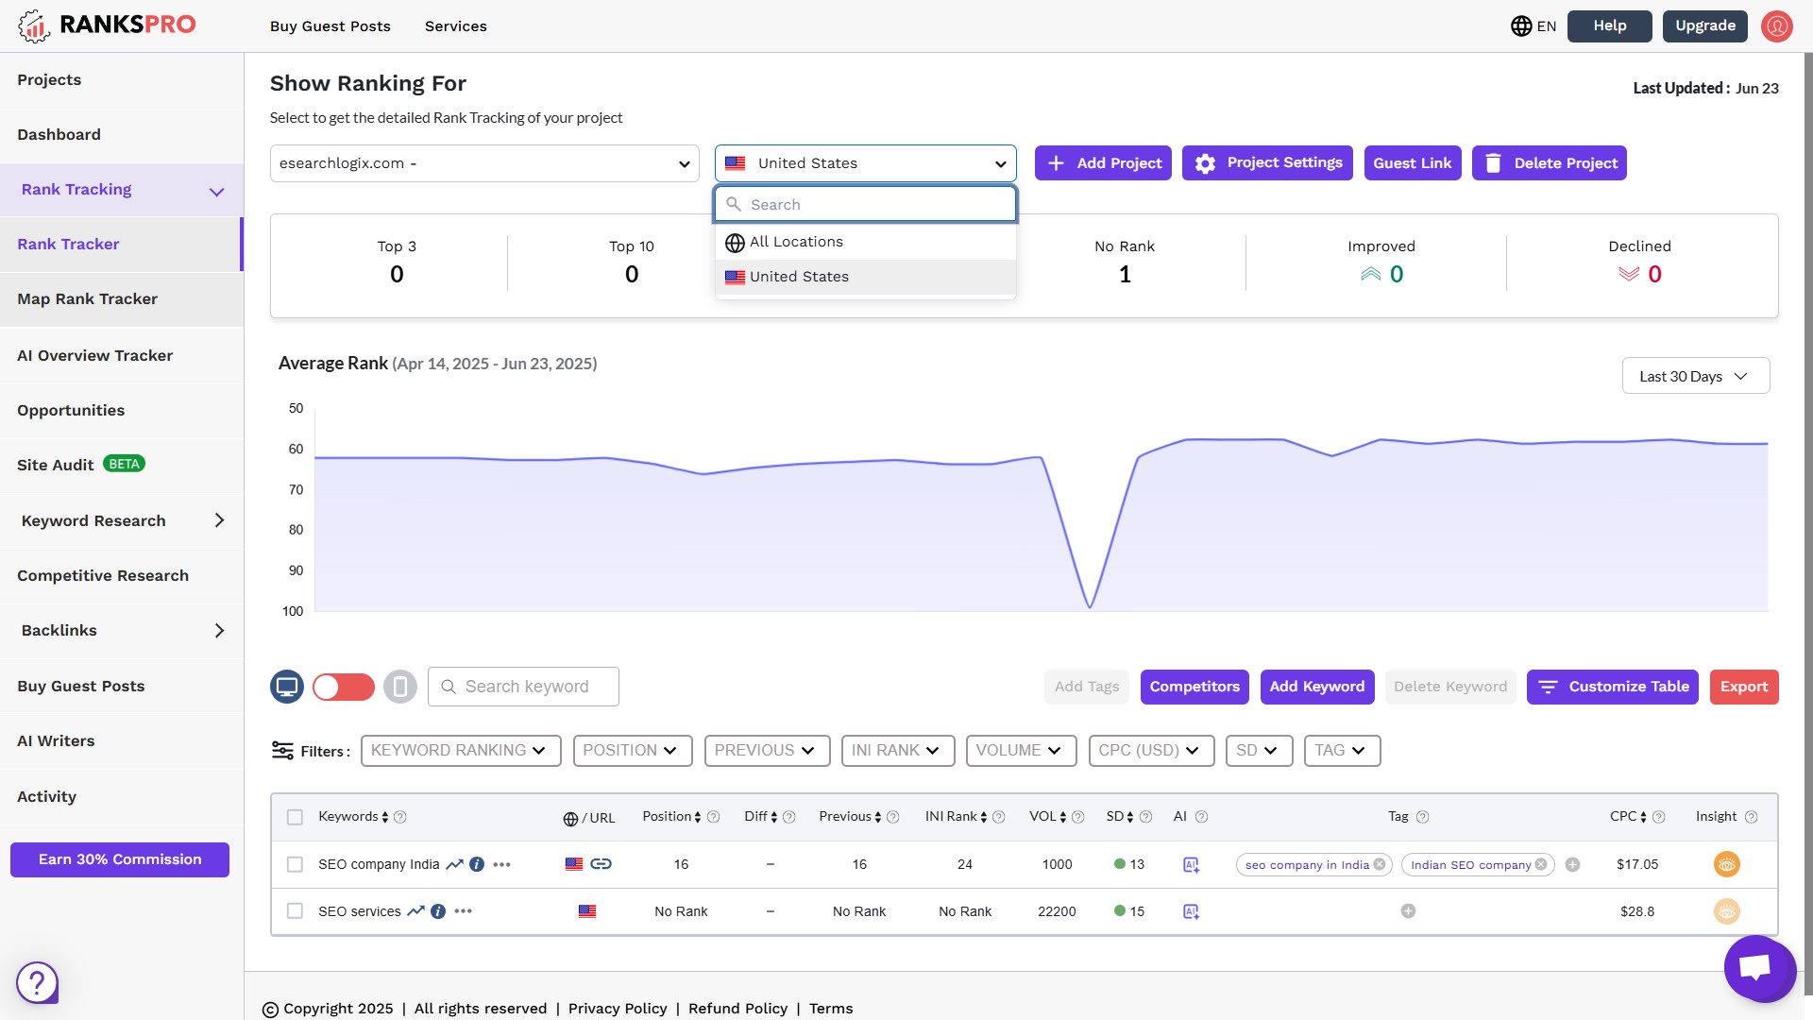Click the Competitors button
Screen dimensions: 1813x1020
[x=1195, y=687]
